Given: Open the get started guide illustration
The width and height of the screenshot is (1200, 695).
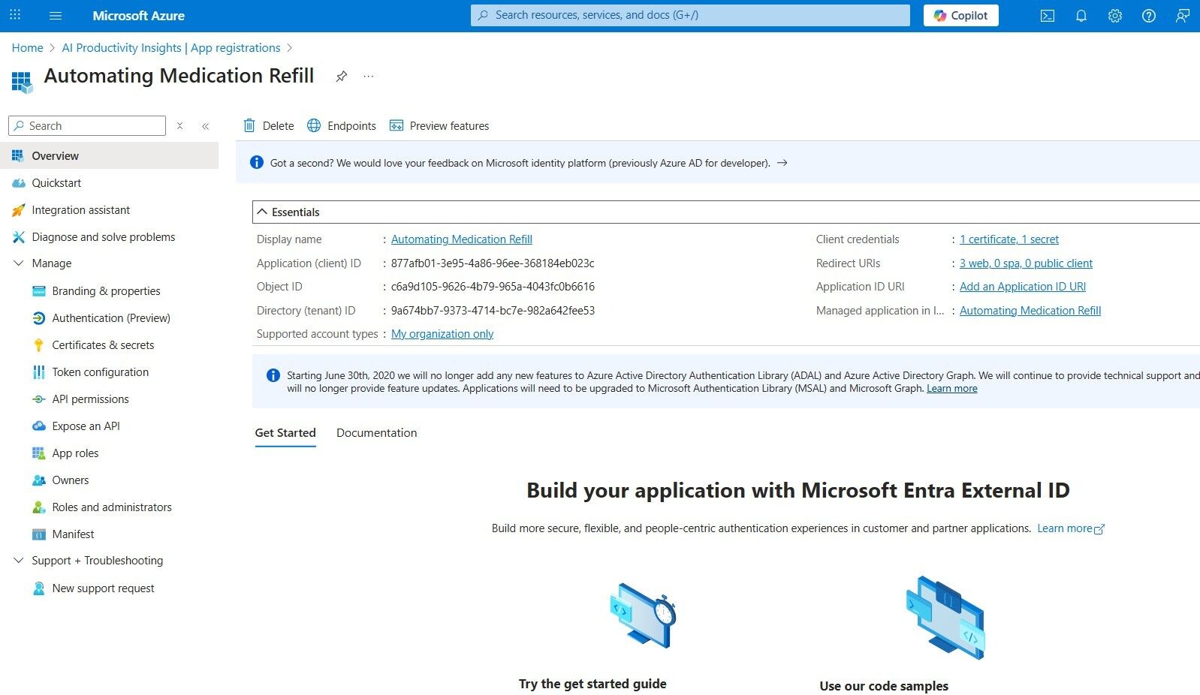Looking at the screenshot, I should coord(643,615).
